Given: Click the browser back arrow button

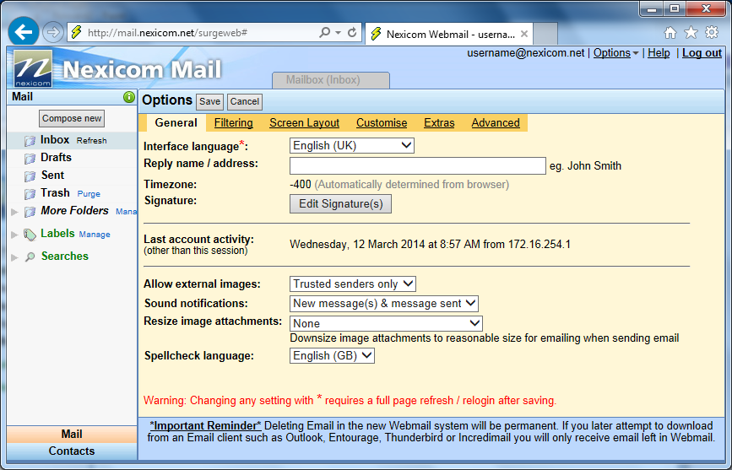Looking at the screenshot, I should point(23,32).
